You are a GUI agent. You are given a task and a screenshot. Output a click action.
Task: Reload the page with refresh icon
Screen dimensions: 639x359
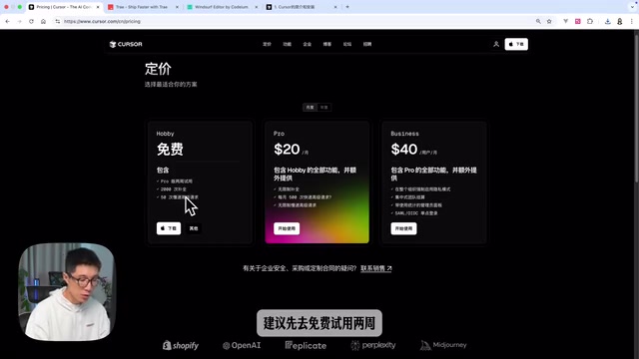(x=31, y=21)
